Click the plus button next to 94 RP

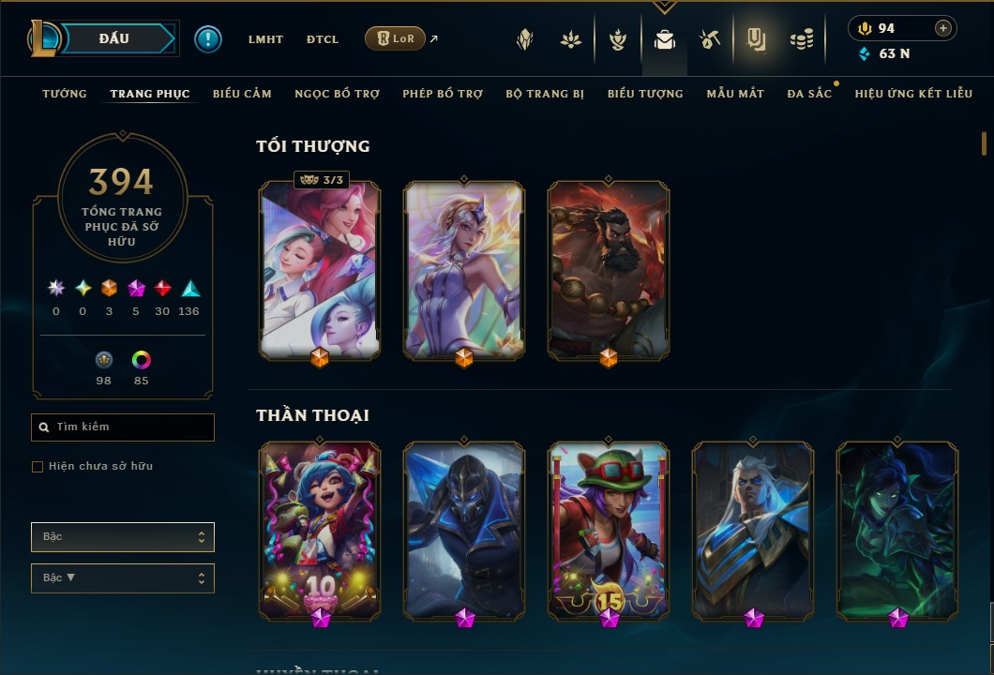[x=942, y=28]
